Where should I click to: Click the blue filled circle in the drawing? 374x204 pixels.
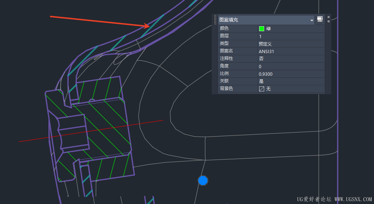[x=203, y=181]
